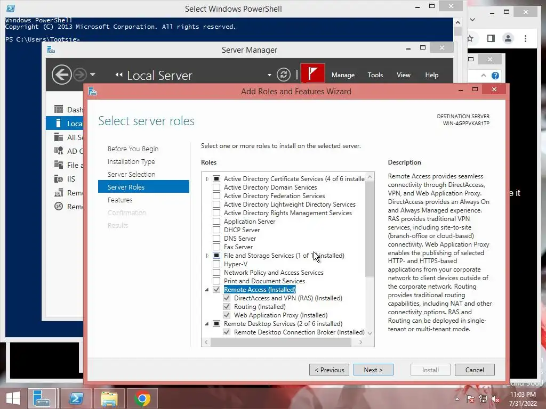Click the taskbar clock showing 11:03 PM

(523, 395)
